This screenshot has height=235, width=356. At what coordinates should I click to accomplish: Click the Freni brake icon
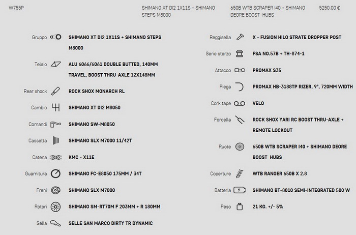(x=55, y=190)
